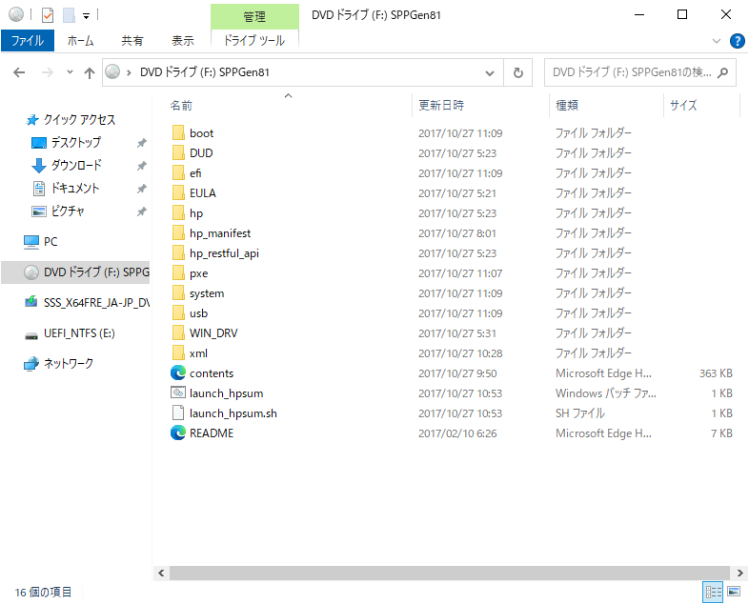
Task: Select the boot folder icon
Action: [x=178, y=132]
